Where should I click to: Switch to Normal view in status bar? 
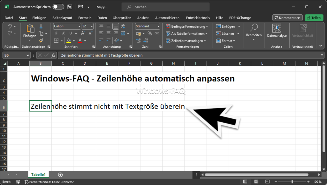click(245, 181)
